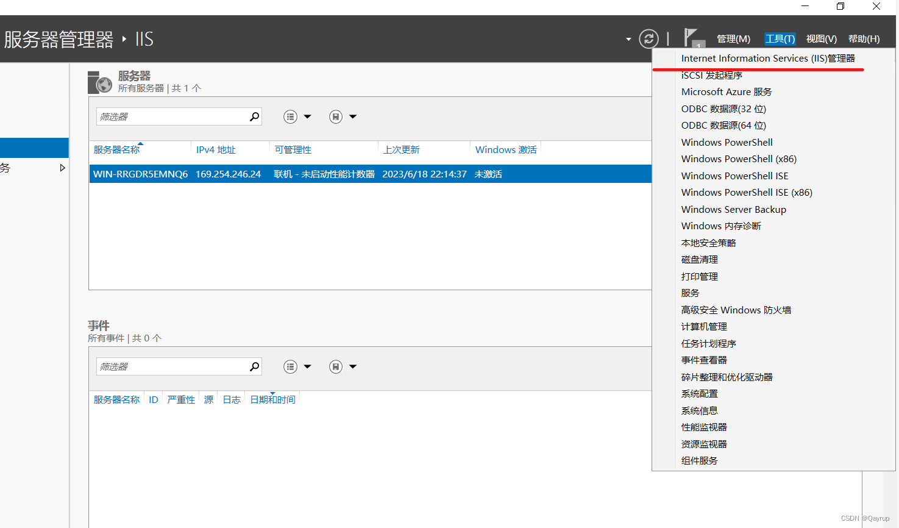This screenshot has width=899, height=528.
Task: Open save query icon in events panel
Action: pyautogui.click(x=336, y=366)
